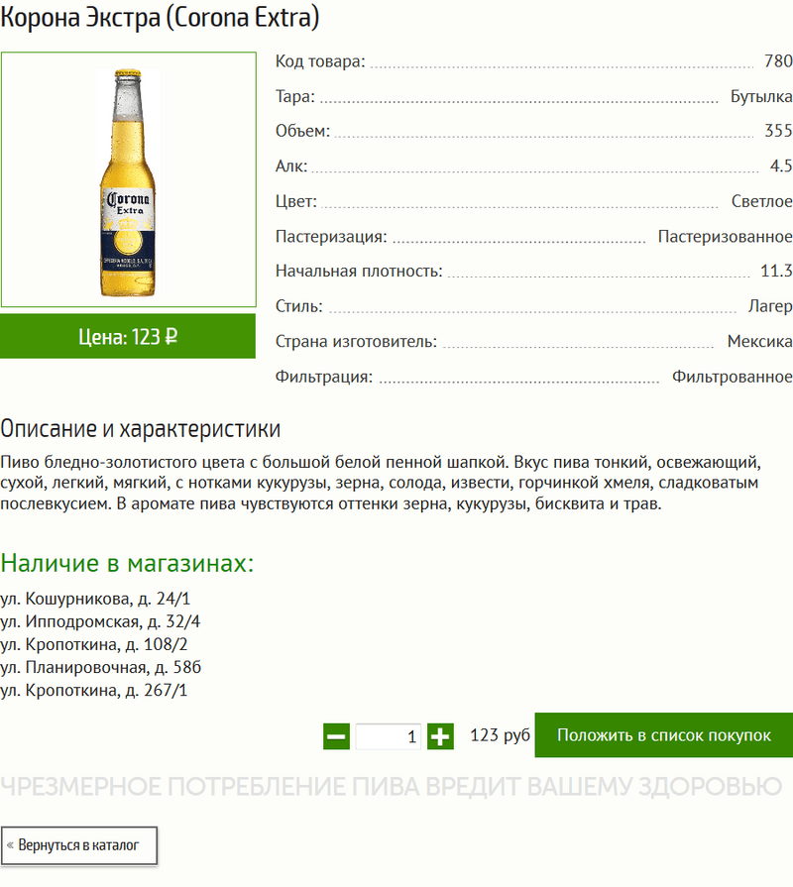
Task: Click the green Цена: 123 ₽ banner
Action: [x=128, y=337]
